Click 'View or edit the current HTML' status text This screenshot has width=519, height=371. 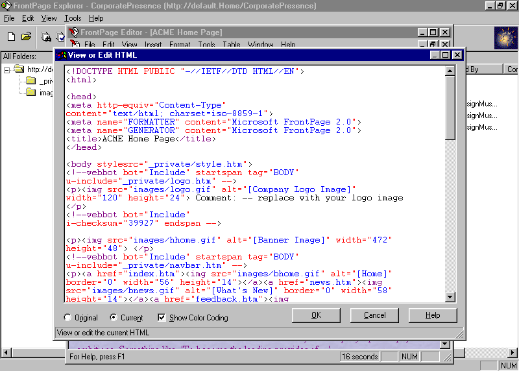(103, 332)
